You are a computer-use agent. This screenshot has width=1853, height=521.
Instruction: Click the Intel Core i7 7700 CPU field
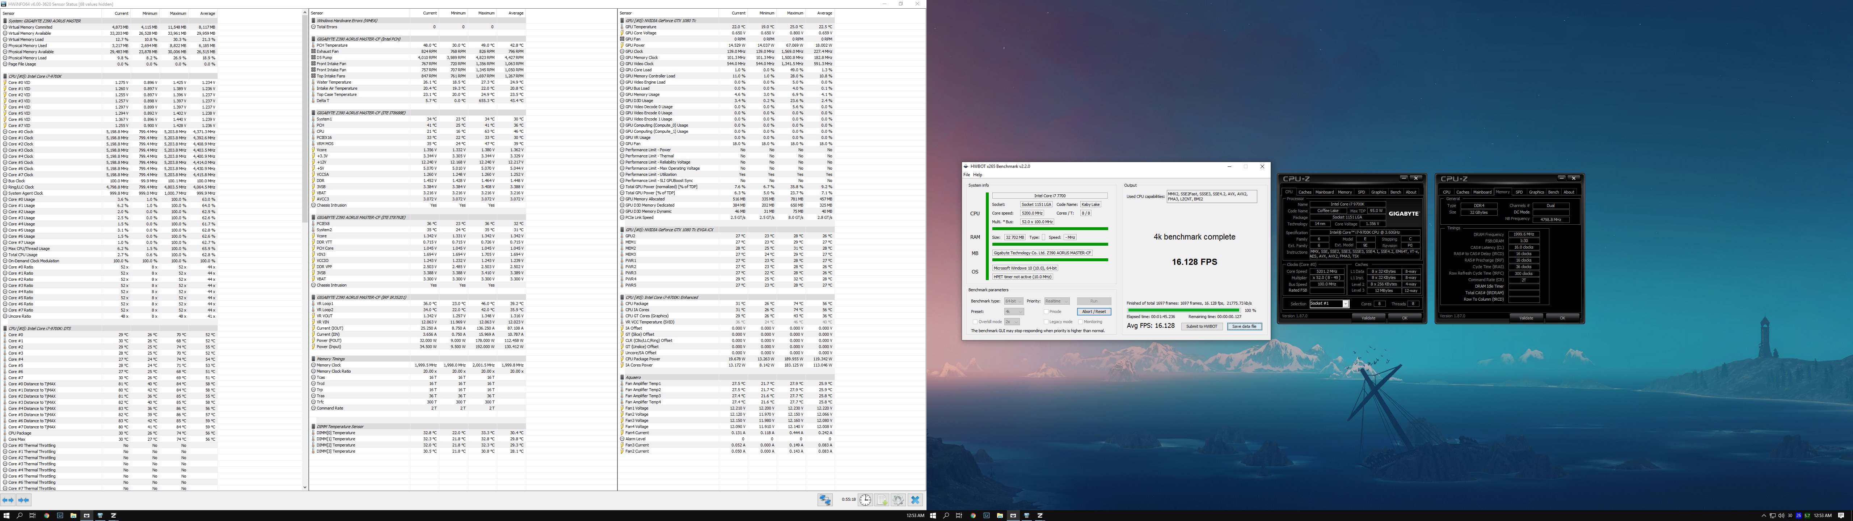pos(1050,196)
